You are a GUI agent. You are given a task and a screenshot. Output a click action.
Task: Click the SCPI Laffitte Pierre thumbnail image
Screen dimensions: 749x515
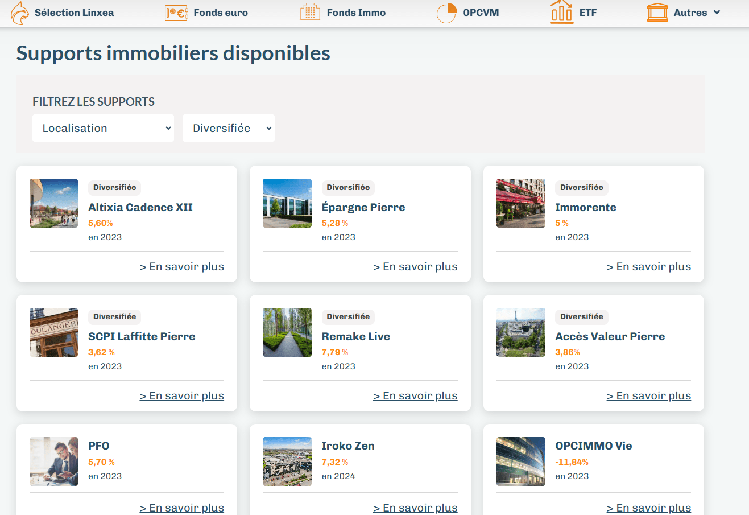(x=53, y=332)
